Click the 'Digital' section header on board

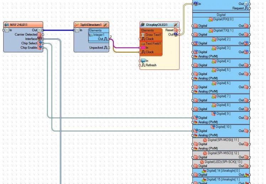tap(221, 15)
